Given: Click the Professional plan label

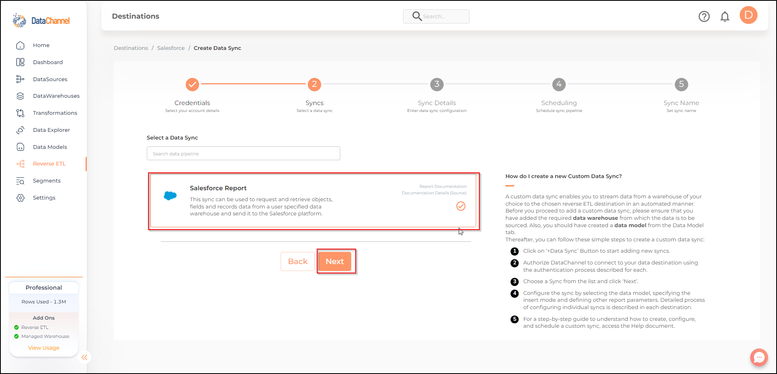Looking at the screenshot, I should click(x=44, y=288).
